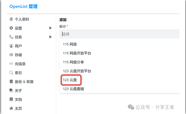Click the 个人资料 profile icon
186x114 pixels.
11,19
